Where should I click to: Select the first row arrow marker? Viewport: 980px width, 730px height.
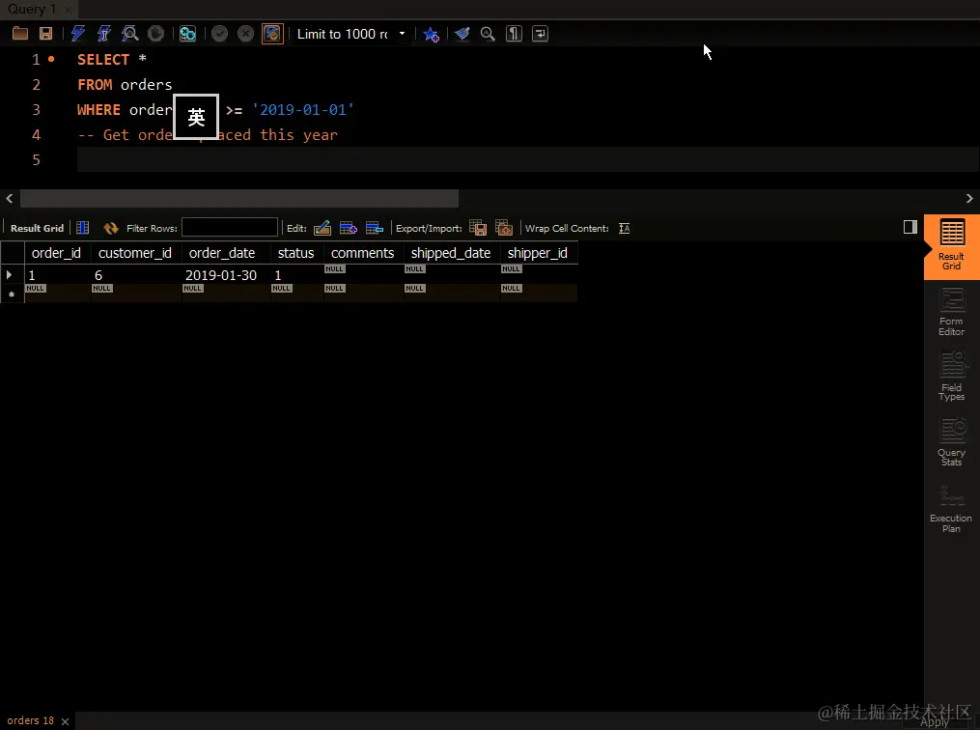pos(10,274)
